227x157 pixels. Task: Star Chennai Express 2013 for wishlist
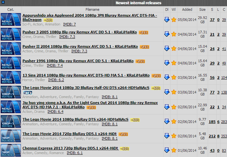tap(173, 150)
